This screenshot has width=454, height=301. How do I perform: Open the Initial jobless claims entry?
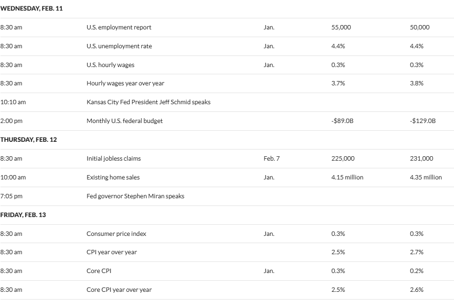pyautogui.click(x=113, y=158)
